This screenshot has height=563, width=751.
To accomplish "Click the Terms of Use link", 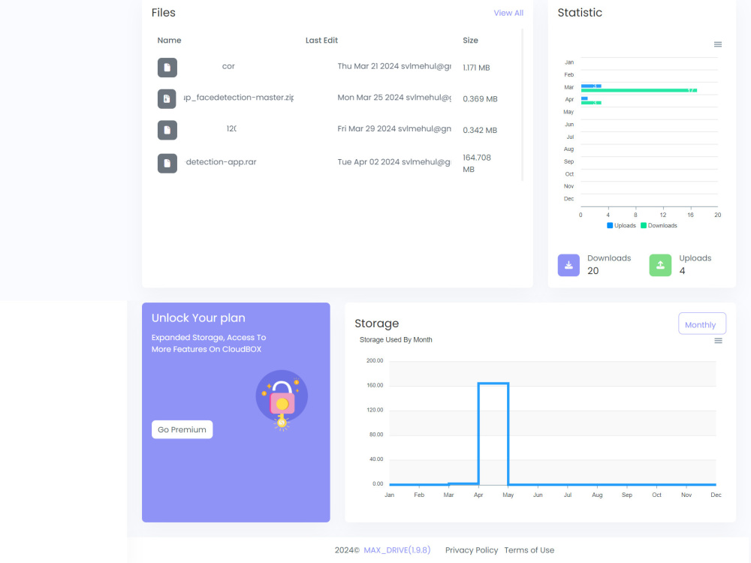I will tap(529, 550).
